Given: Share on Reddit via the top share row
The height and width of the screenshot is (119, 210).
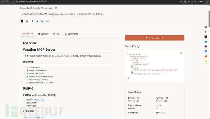Looking at the screenshot, I should (27, 21).
